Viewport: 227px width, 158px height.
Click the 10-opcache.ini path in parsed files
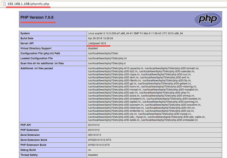point(116,68)
